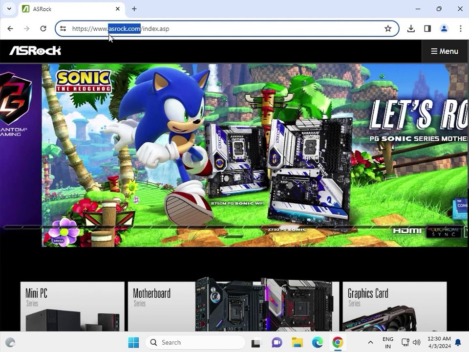
Task: Click ENG IN language indicator
Action: [388, 342]
